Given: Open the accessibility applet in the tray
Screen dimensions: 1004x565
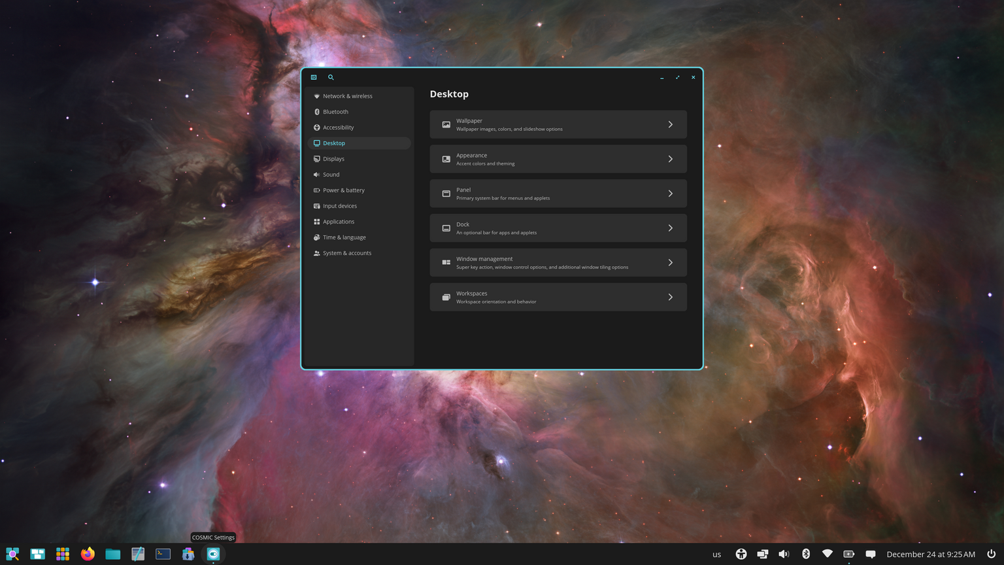Looking at the screenshot, I should coord(742,554).
